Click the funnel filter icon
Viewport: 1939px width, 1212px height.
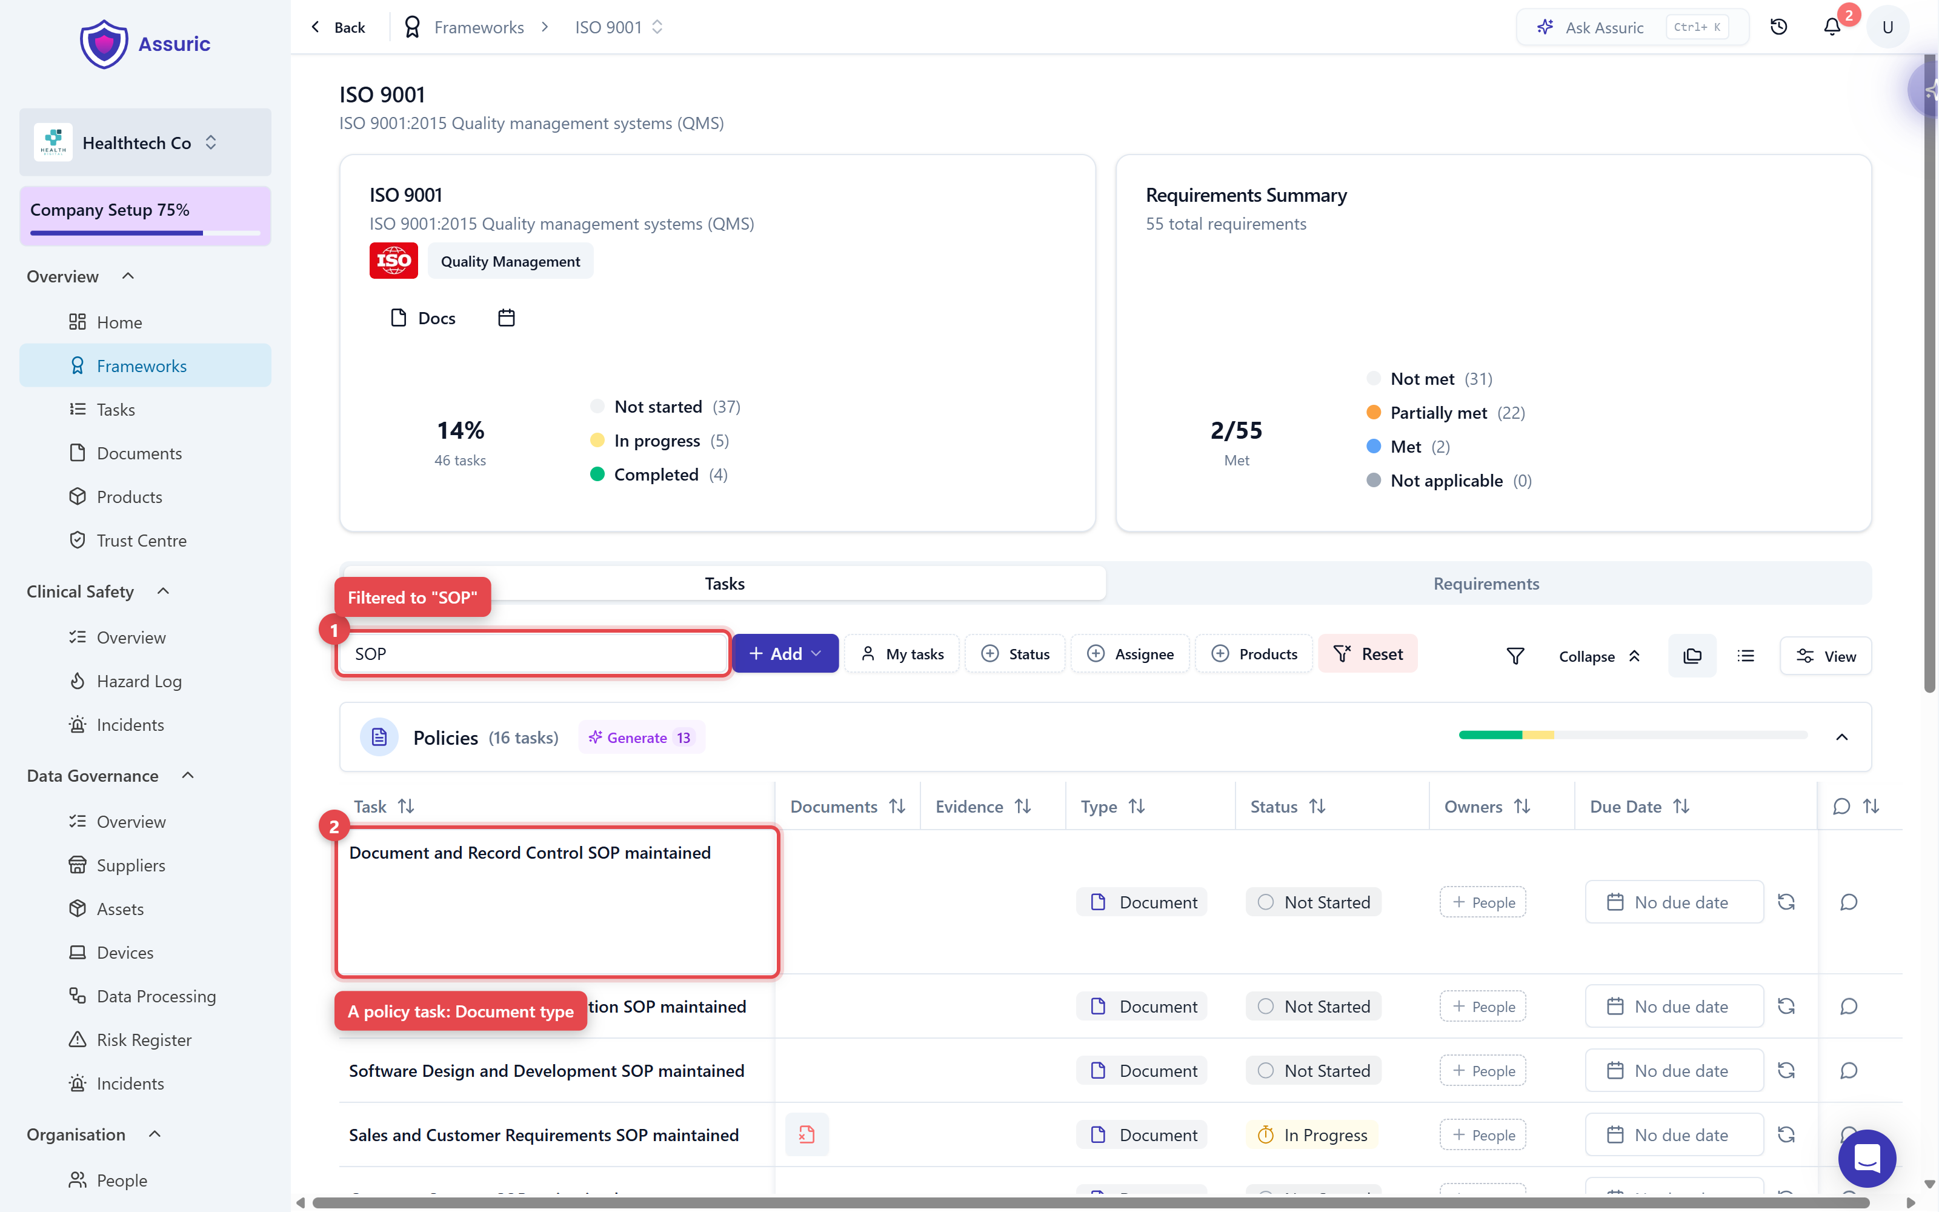(x=1515, y=656)
